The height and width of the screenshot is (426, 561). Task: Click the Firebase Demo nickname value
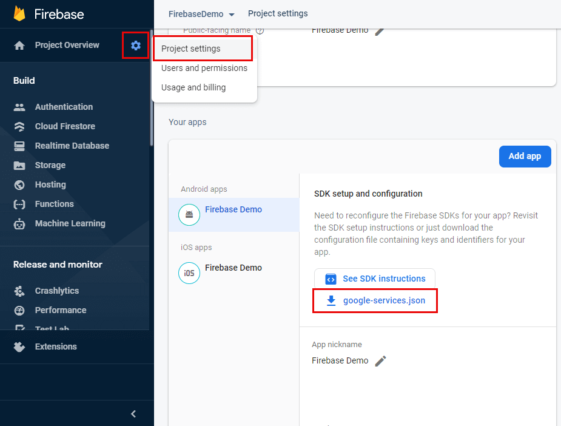coord(340,360)
